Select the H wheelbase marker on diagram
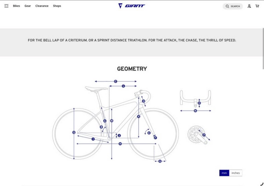Screen dimensions: 264x186 click(x=120, y=144)
